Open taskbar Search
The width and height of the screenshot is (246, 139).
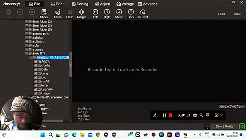coord(51,135)
